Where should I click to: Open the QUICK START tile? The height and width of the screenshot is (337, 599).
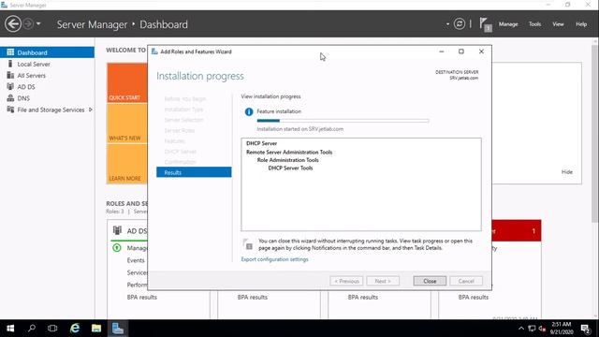(x=127, y=83)
